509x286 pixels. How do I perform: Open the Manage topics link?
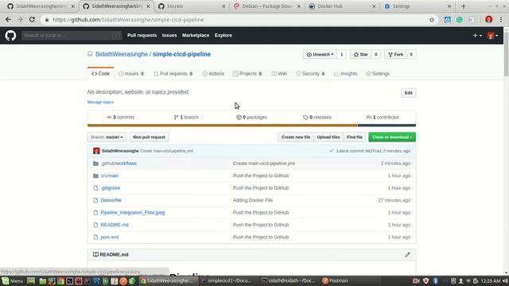click(100, 102)
